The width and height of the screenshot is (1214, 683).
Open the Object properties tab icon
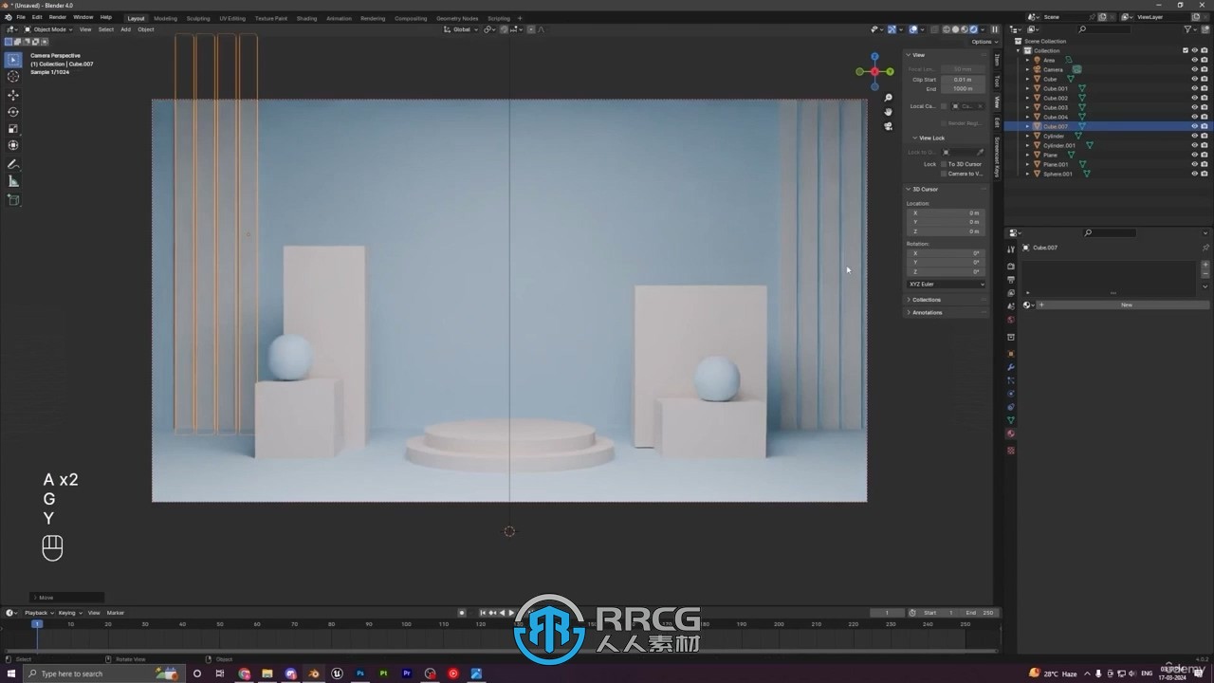(x=1011, y=354)
